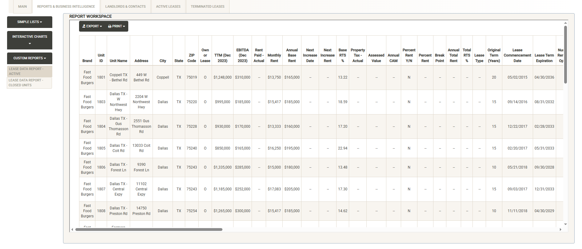Click the scroll down arrow of vertical scrollbar
The image size is (582, 249).
(x=565, y=224)
